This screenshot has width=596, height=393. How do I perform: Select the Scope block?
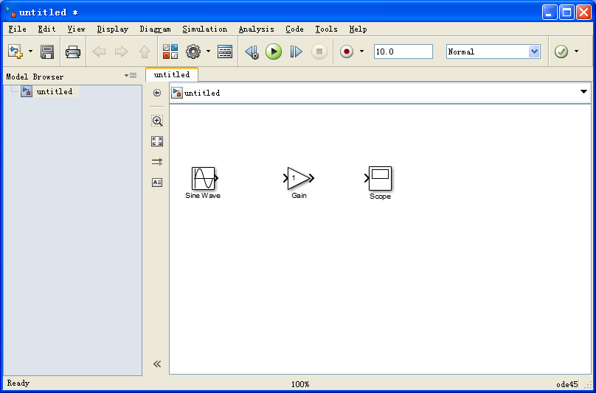380,178
